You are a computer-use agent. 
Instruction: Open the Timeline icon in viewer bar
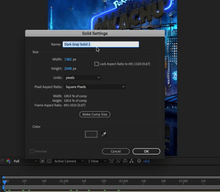point(125,161)
